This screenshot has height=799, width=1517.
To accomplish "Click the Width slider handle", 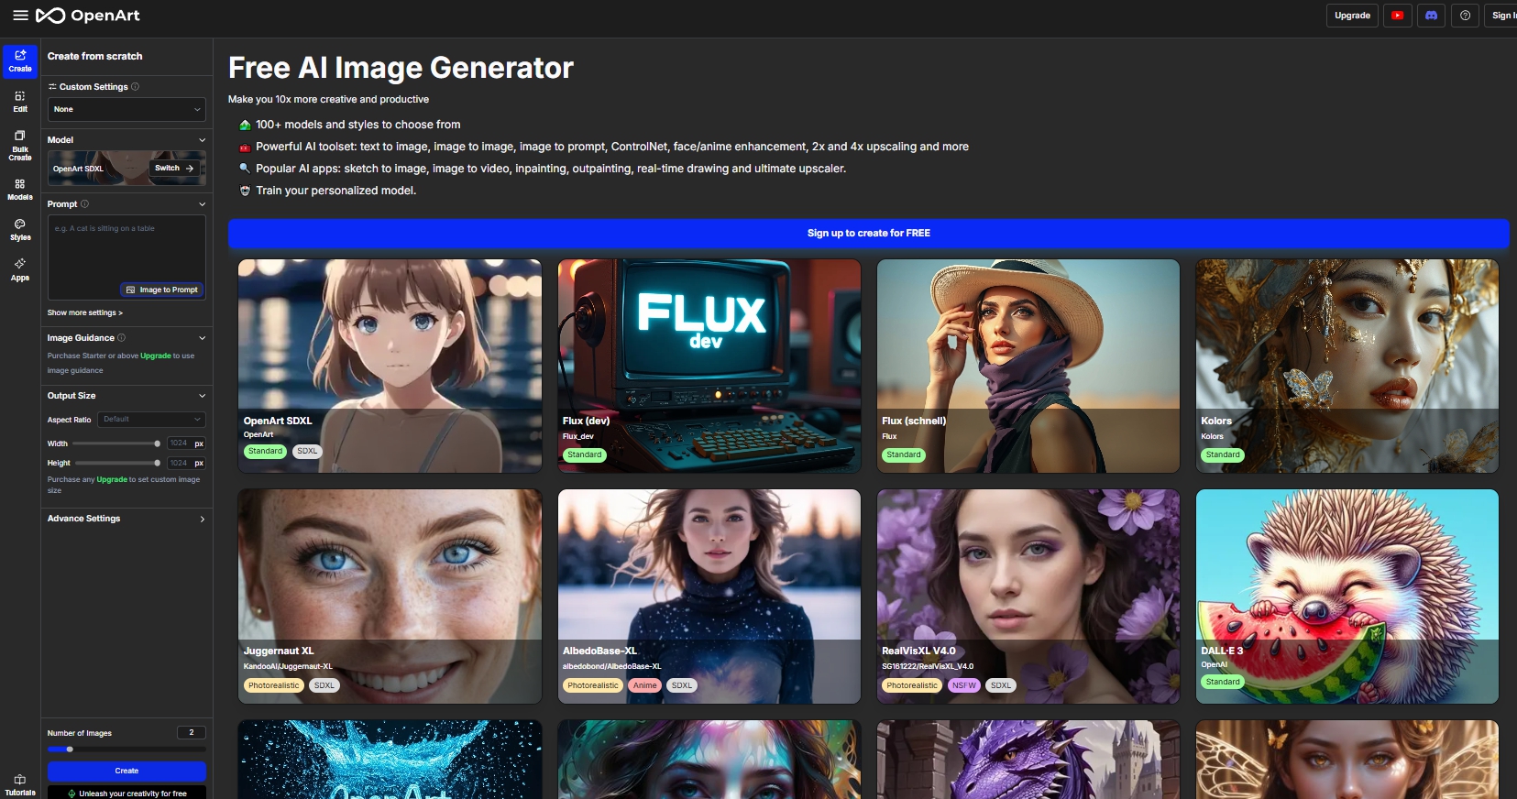I will pyautogui.click(x=157, y=443).
